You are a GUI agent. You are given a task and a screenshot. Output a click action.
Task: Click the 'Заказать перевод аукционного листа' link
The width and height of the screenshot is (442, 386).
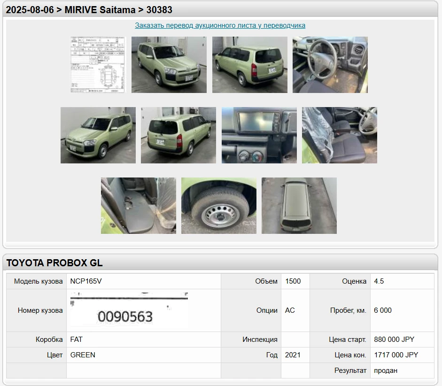(220, 25)
